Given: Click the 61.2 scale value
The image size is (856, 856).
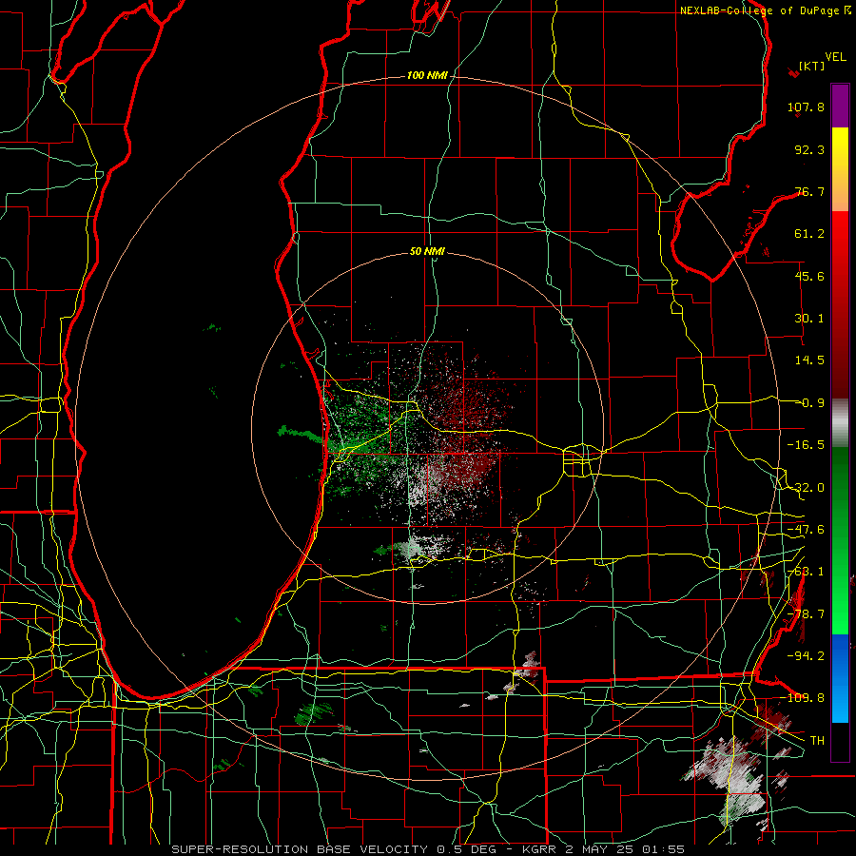Looking at the screenshot, I should pyautogui.click(x=809, y=234).
